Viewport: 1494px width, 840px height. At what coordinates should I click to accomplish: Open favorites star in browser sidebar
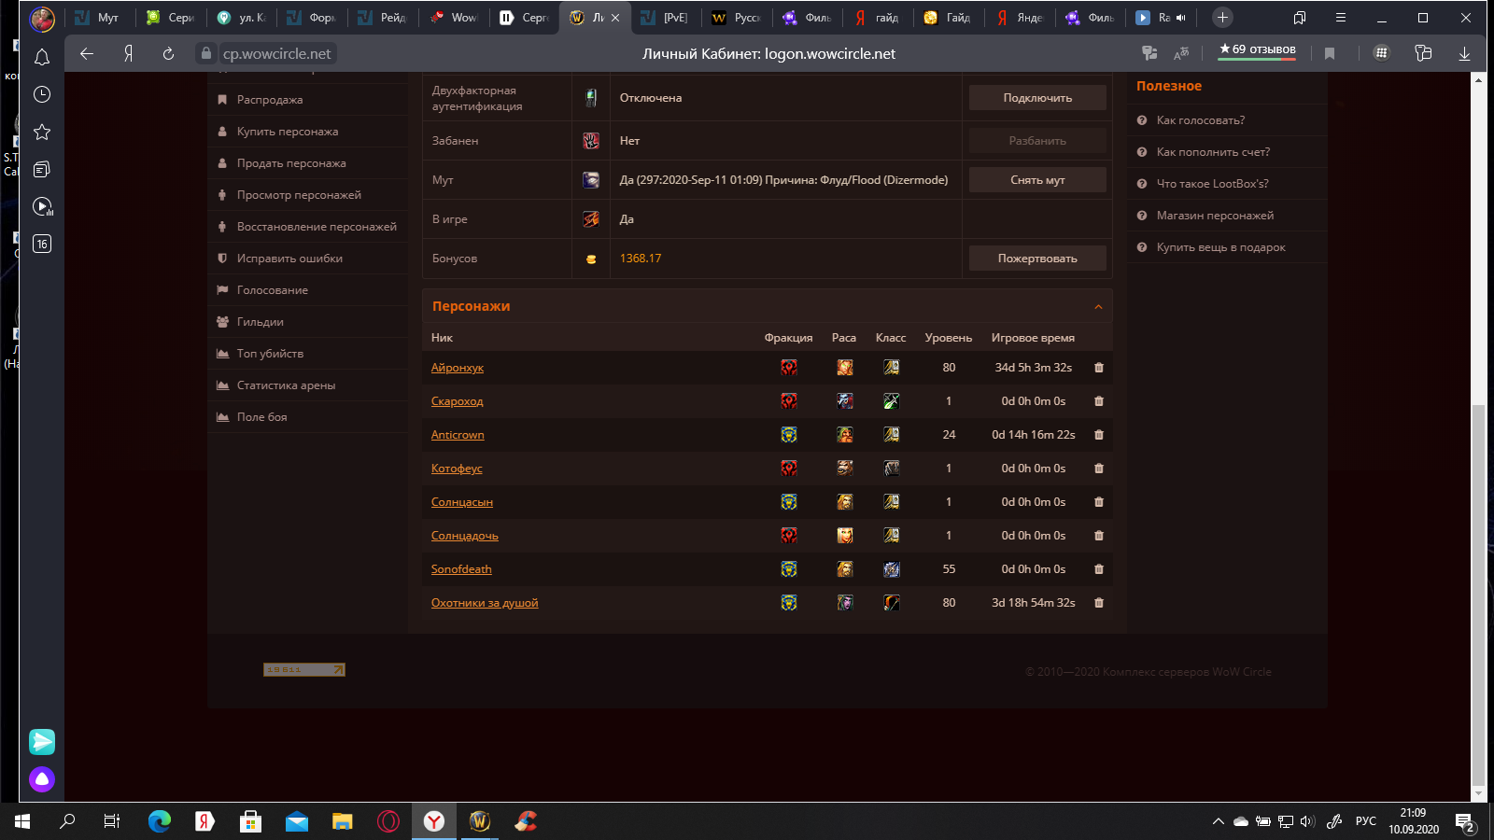pyautogui.click(x=42, y=132)
